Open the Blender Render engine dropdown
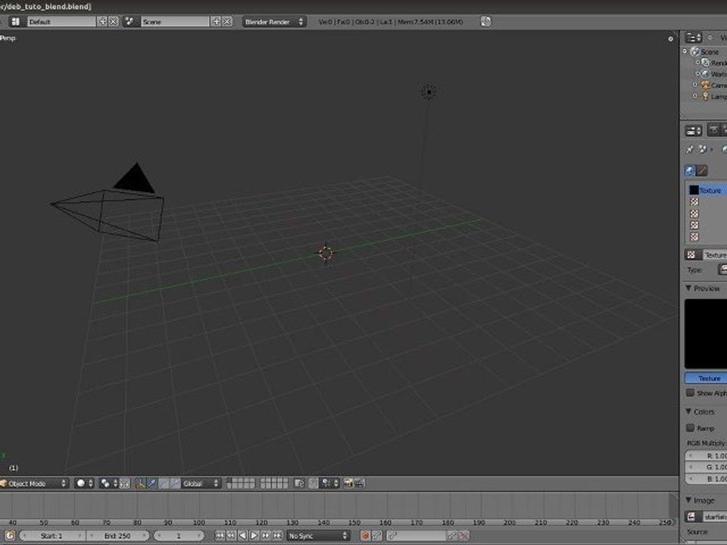Image resolution: width=727 pixels, height=545 pixels. click(274, 21)
